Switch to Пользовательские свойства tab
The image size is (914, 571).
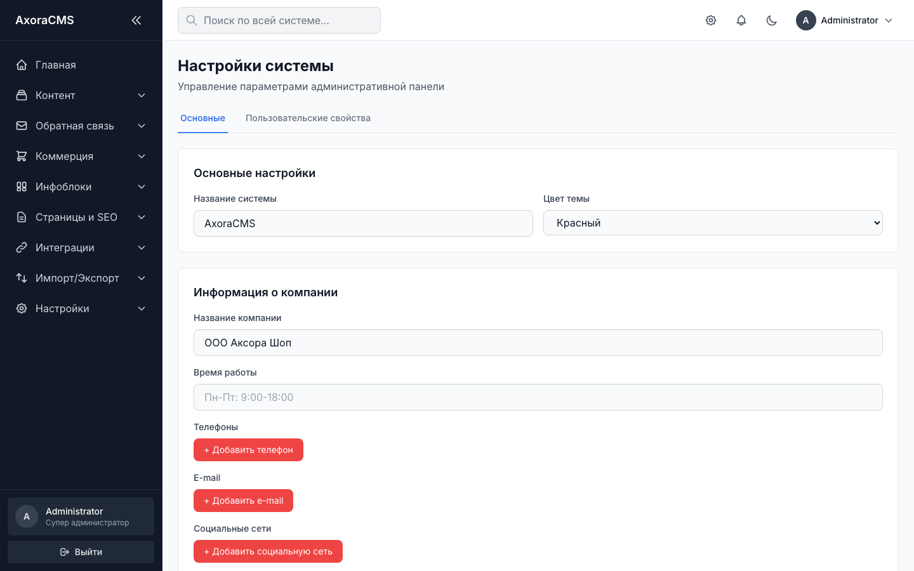pyautogui.click(x=308, y=118)
